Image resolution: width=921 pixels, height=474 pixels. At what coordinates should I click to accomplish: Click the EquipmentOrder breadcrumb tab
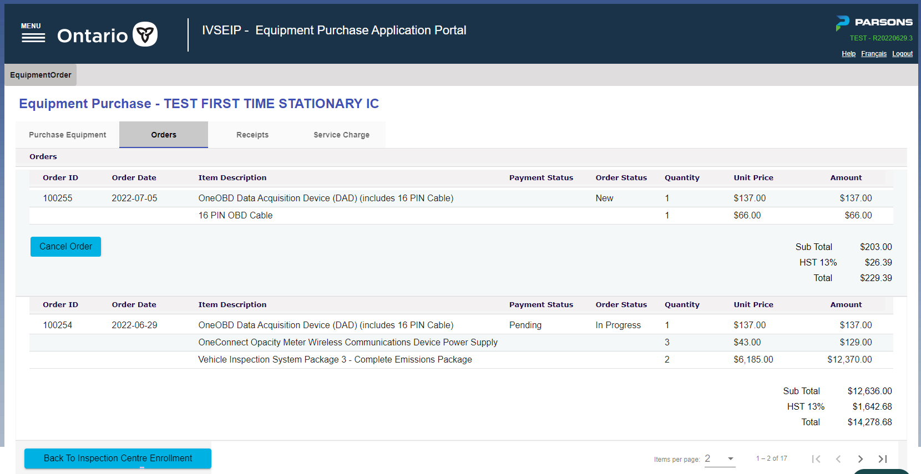41,75
